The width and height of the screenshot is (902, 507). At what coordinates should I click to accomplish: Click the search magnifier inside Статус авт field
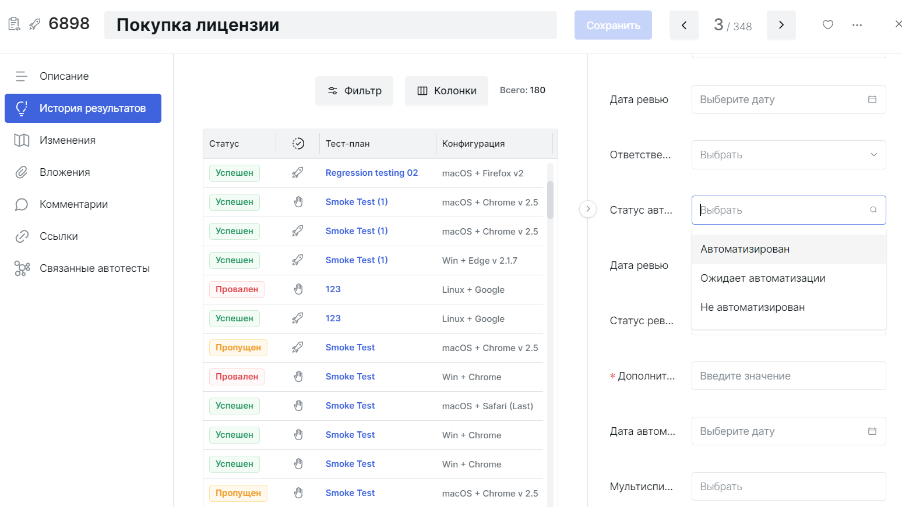tap(873, 210)
